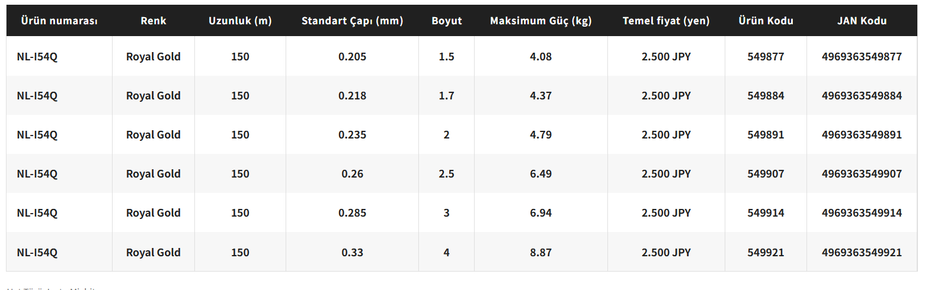This screenshot has height=290, width=925.
Task: Click the "Boyut" column header
Action: pos(446,21)
